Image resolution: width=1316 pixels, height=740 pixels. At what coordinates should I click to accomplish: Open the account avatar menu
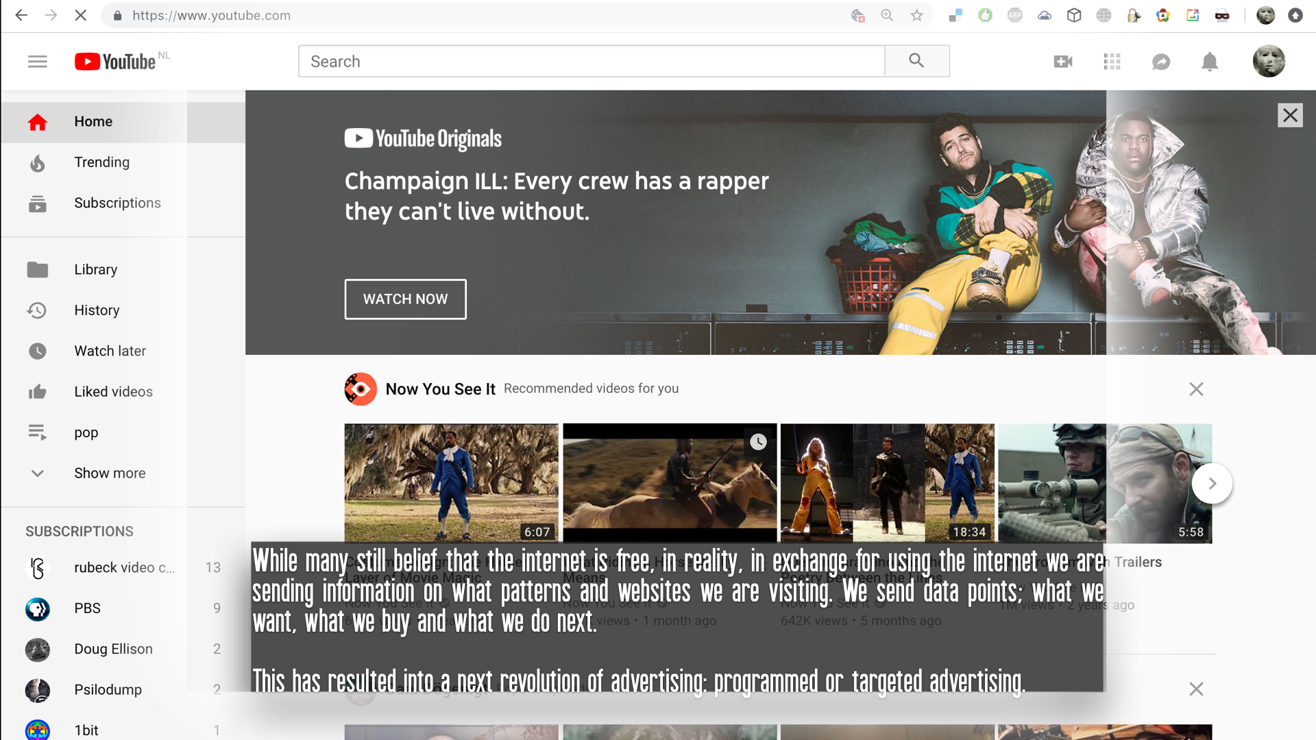[x=1269, y=61]
